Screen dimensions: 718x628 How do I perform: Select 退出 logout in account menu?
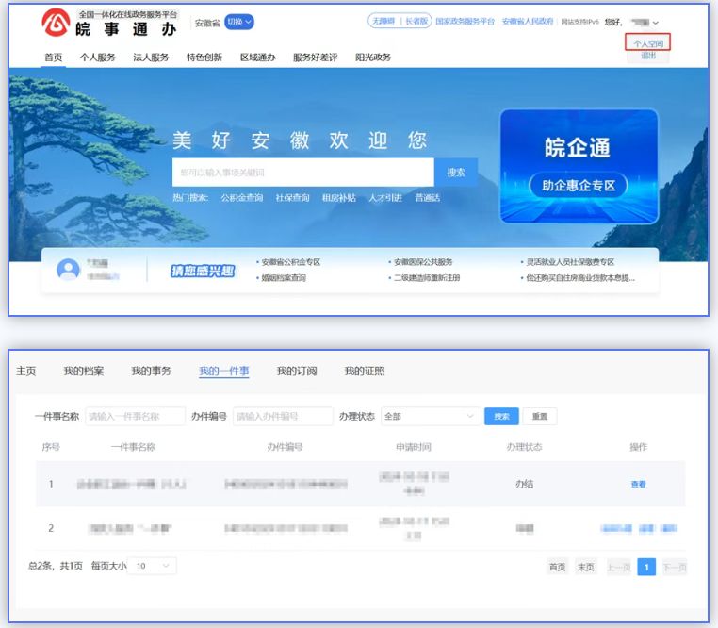[x=648, y=56]
